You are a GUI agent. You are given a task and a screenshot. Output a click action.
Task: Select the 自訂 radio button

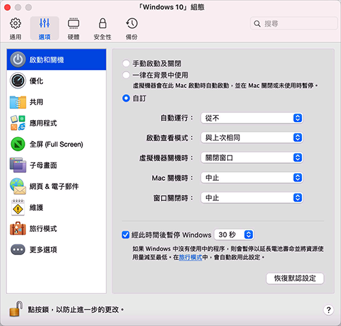tap(126, 98)
